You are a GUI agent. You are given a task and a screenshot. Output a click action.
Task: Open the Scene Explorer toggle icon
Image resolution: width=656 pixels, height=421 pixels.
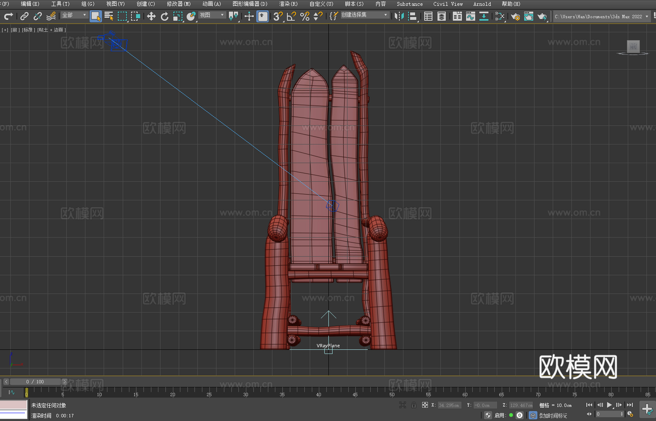pyautogui.click(x=428, y=16)
